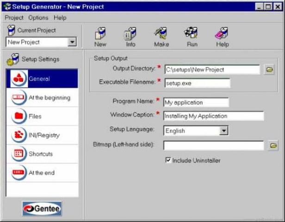Click the Window Caption field
The image size is (285, 222).
214,116
